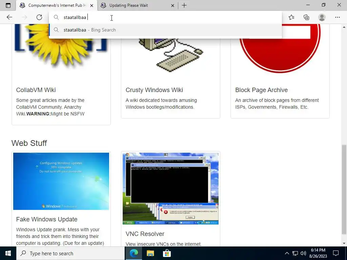Switch to the Computernewb's Internet Pub tab

(57, 5)
